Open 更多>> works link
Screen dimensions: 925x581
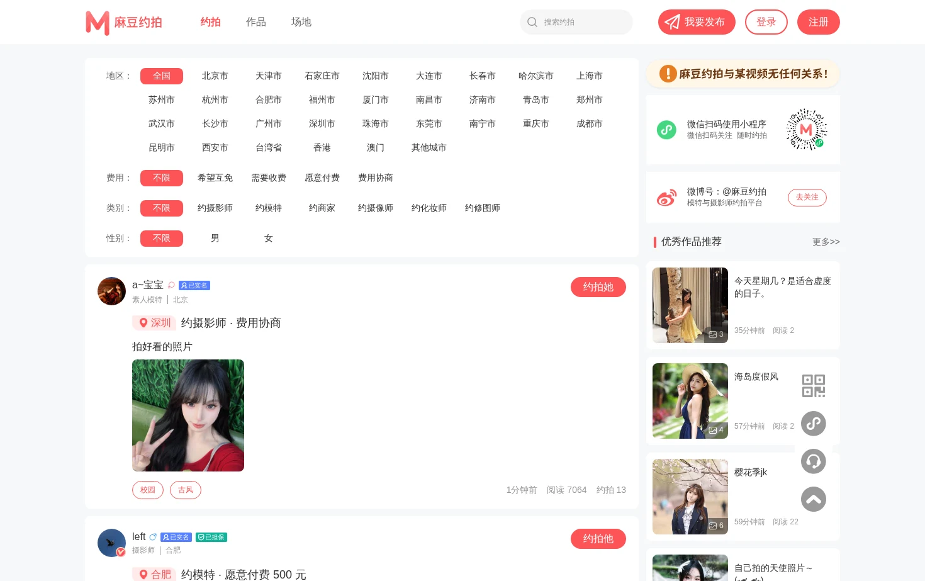tap(826, 242)
